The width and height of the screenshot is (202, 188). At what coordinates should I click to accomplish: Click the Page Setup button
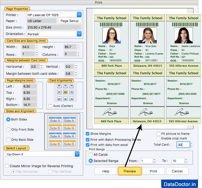(69, 21)
